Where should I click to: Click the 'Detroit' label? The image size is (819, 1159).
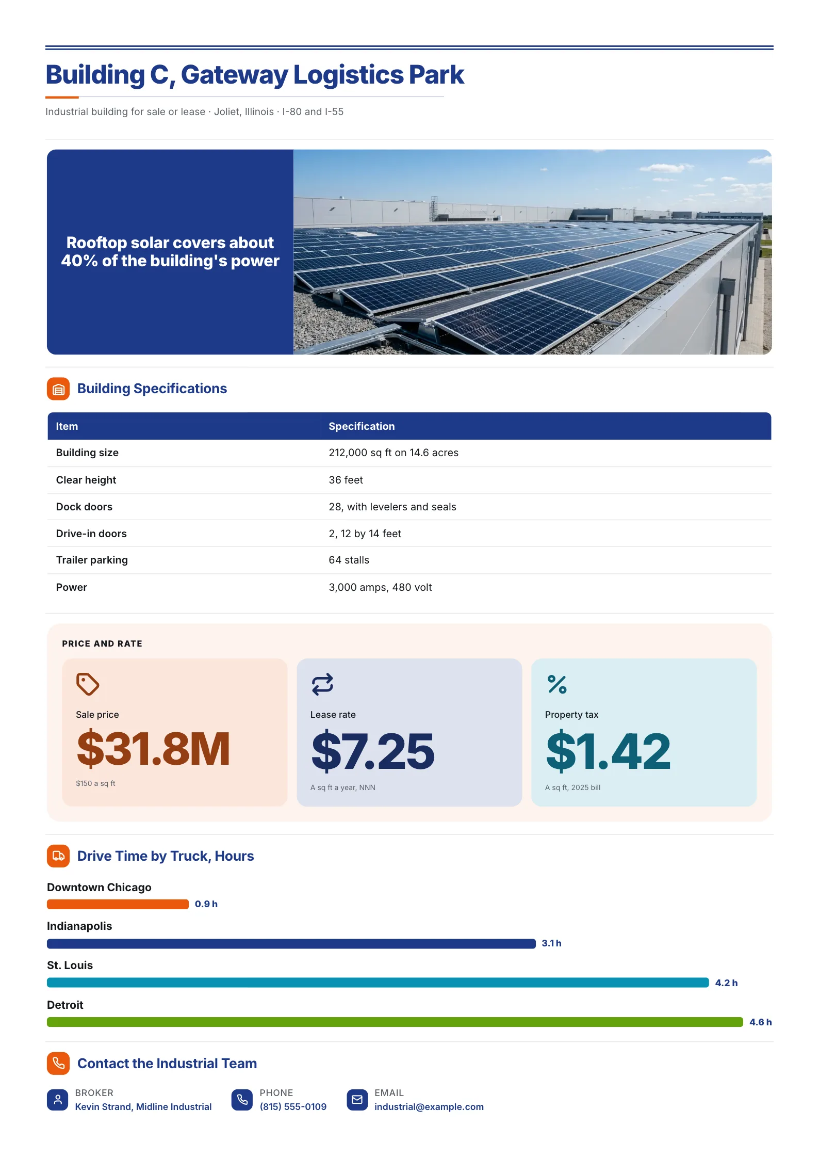tap(65, 1005)
